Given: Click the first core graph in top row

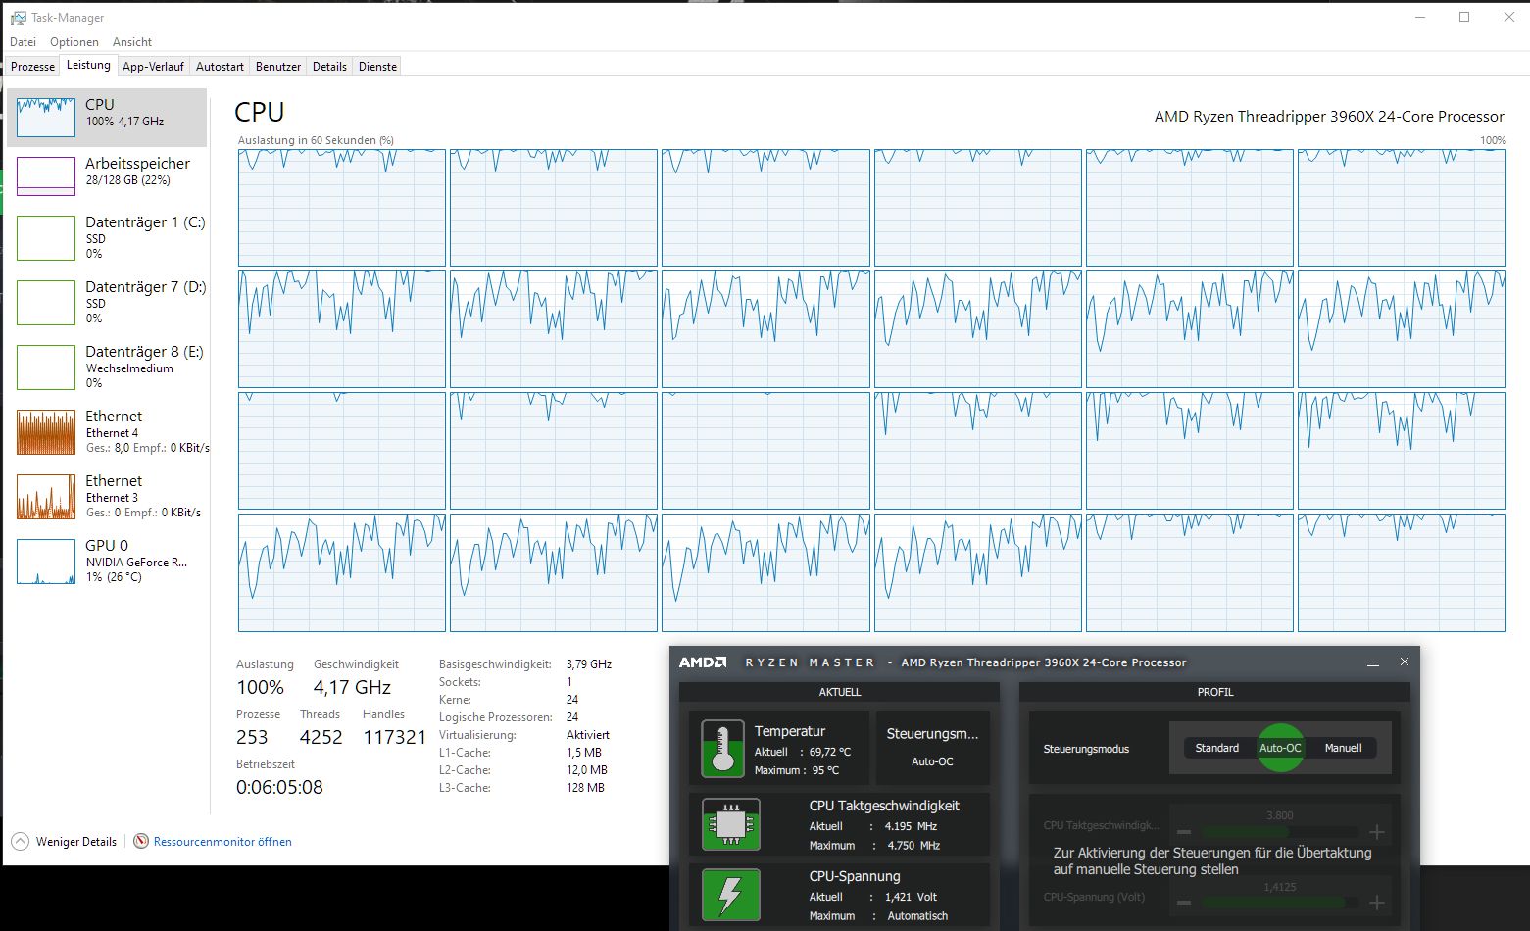Looking at the screenshot, I should (342, 208).
